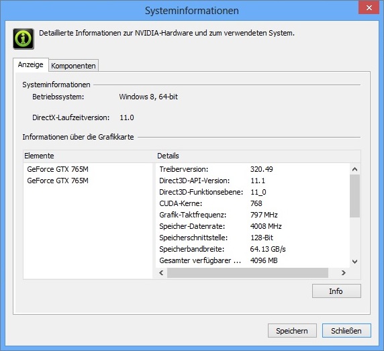Select the Grafik-Taktfrequenz row label
Viewport: 384px width, 351px height.
193,215
